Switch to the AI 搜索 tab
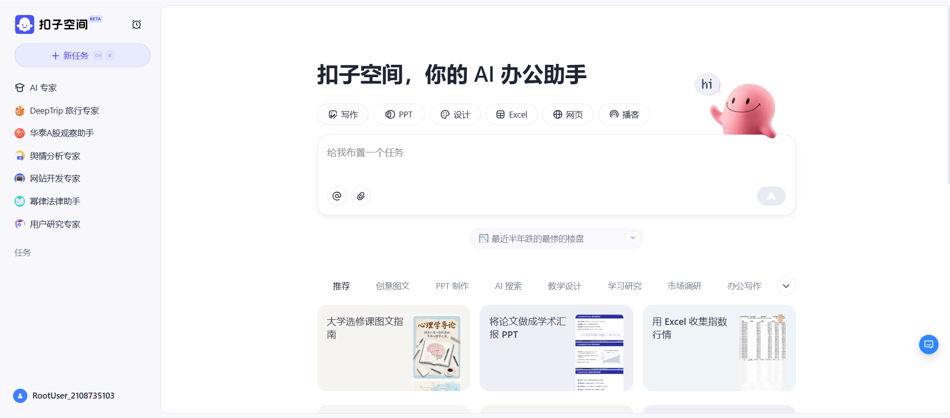Screen dimensions: 950x418 tap(508, 286)
